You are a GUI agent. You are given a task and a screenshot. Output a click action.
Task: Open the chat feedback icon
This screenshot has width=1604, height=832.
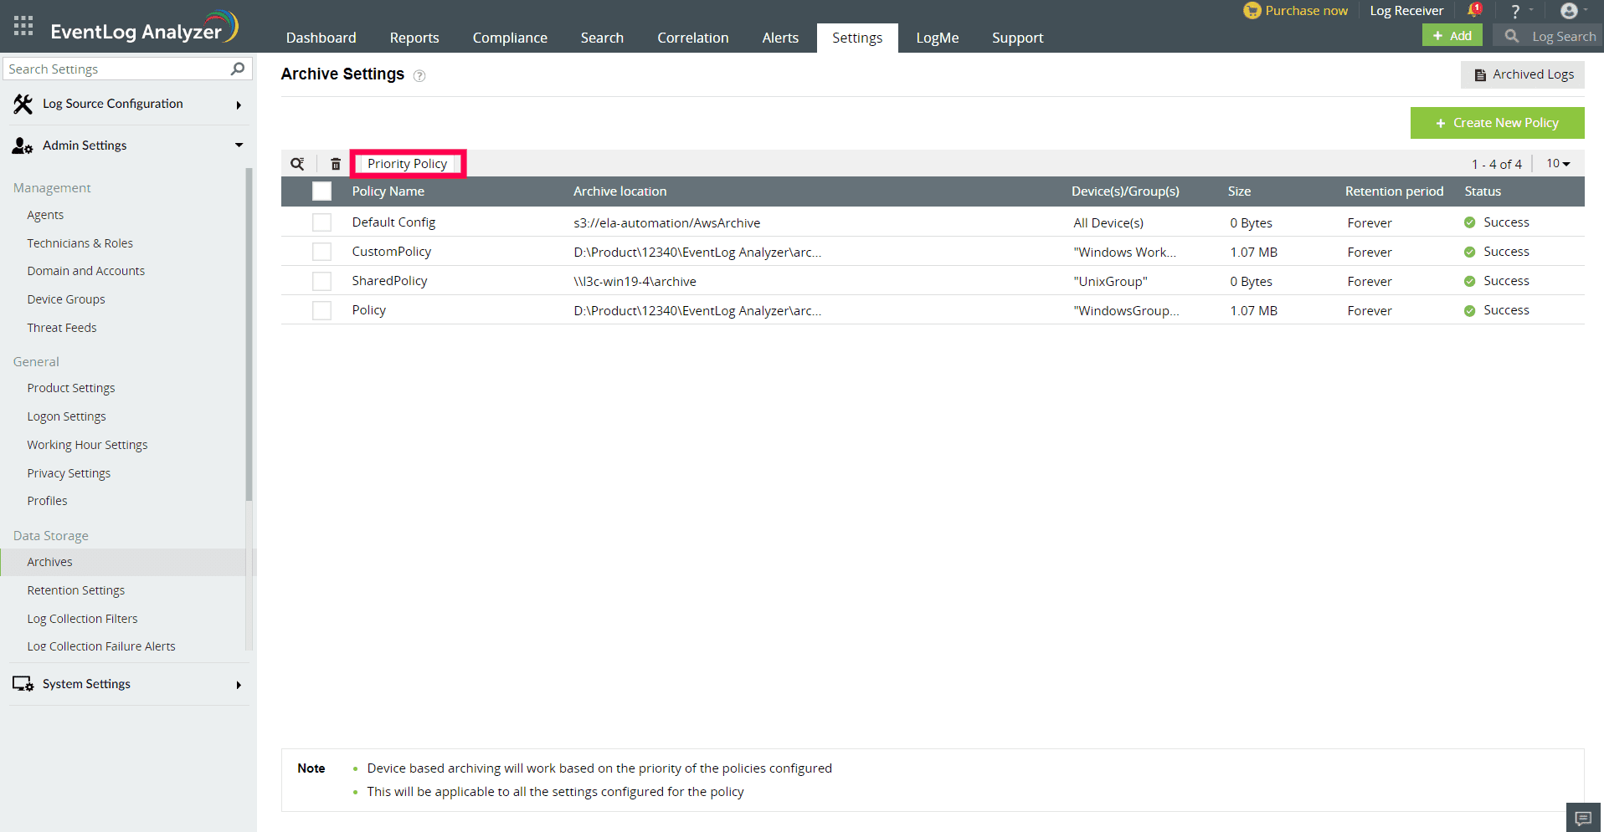(1583, 818)
